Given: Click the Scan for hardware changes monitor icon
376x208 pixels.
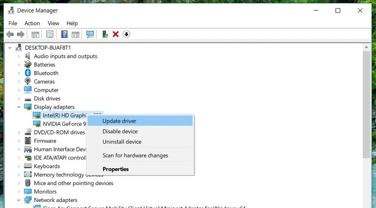Looking at the screenshot, I should (x=90, y=34).
